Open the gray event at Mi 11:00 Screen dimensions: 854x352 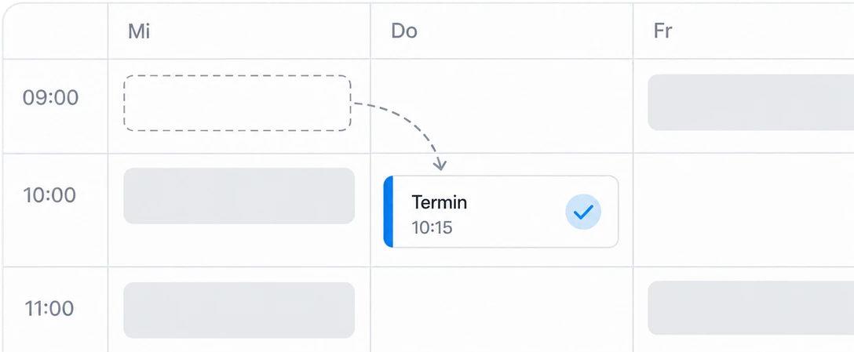[x=239, y=310]
